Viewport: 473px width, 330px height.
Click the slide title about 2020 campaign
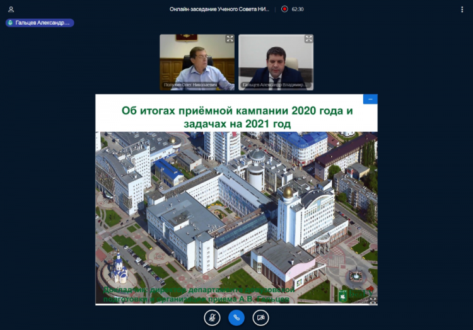237,117
